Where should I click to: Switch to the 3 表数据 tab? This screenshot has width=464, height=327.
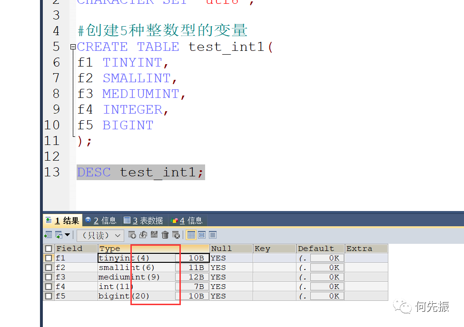coord(144,221)
